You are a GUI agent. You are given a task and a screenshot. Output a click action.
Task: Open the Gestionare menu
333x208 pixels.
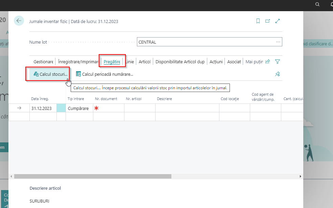(43, 62)
